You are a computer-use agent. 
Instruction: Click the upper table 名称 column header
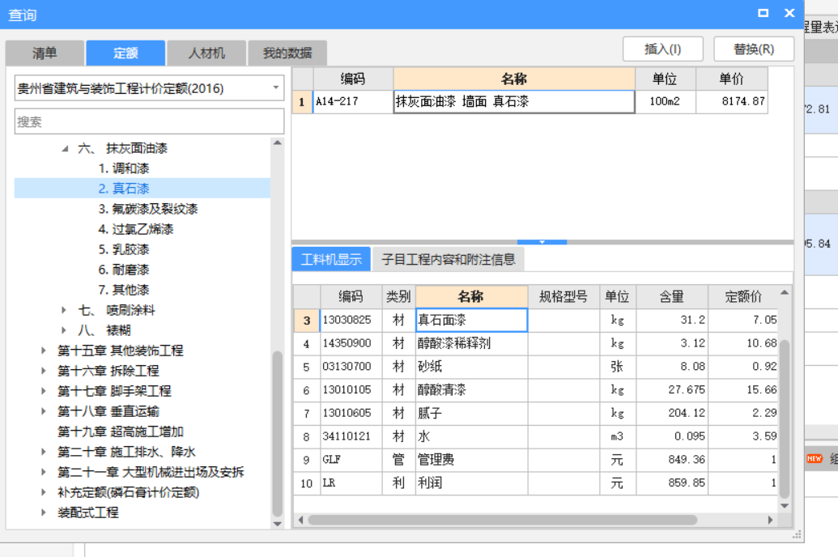click(x=514, y=79)
